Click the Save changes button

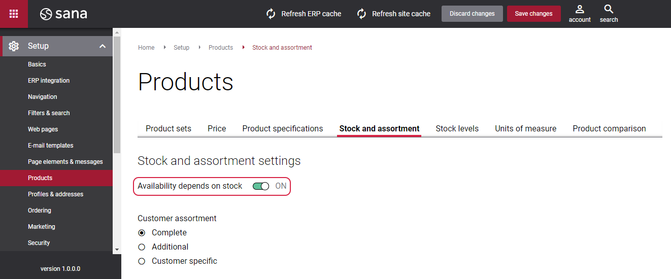click(533, 14)
